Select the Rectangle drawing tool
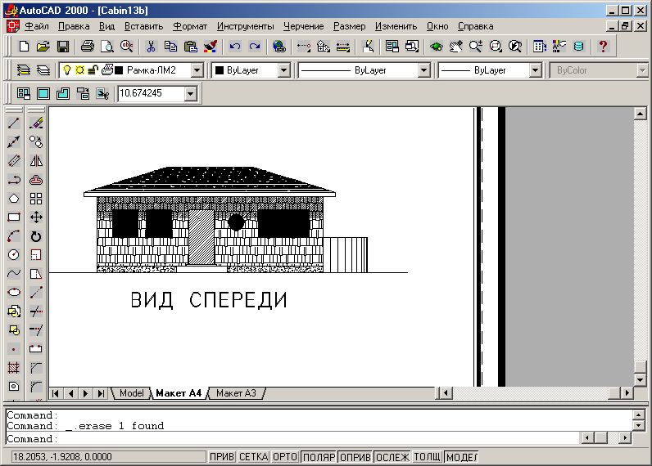652x466 pixels. pyautogui.click(x=14, y=217)
